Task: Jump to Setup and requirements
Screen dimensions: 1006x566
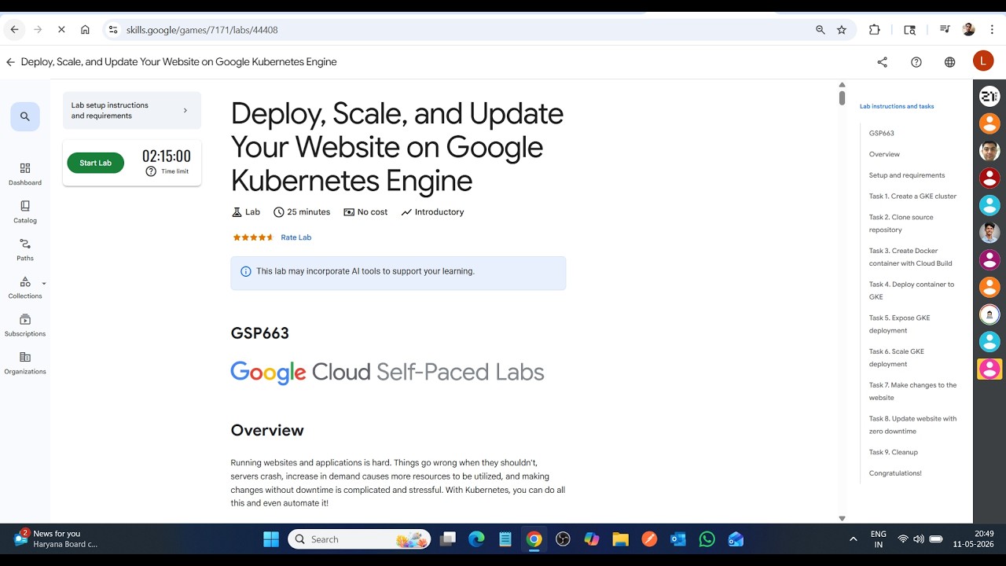Action: pyautogui.click(x=907, y=175)
